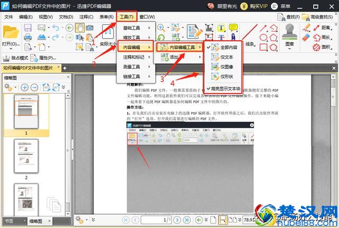Select the 周长 perimeter tool
This screenshot has width=339, height=228.
tap(324, 38)
